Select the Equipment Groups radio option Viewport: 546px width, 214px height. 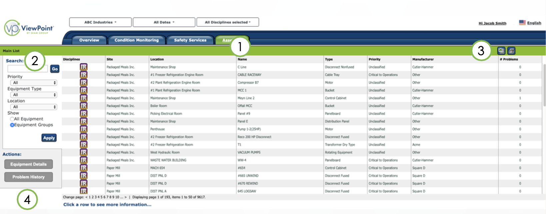[12, 125]
